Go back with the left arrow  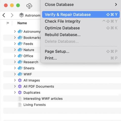(4, 15)
